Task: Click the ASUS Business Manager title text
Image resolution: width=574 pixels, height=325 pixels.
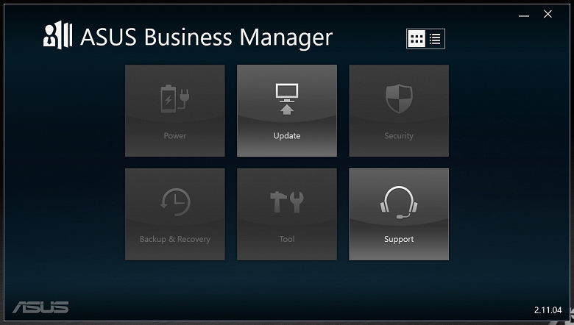Action: tap(207, 37)
